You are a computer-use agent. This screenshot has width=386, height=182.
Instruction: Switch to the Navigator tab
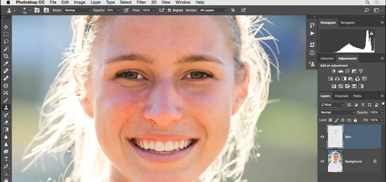pos(348,22)
